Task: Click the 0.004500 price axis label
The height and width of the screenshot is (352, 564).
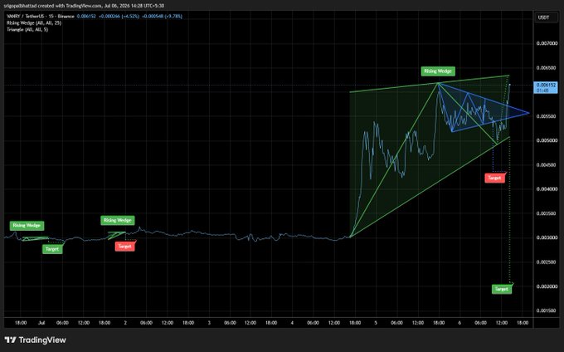Action: [547, 165]
